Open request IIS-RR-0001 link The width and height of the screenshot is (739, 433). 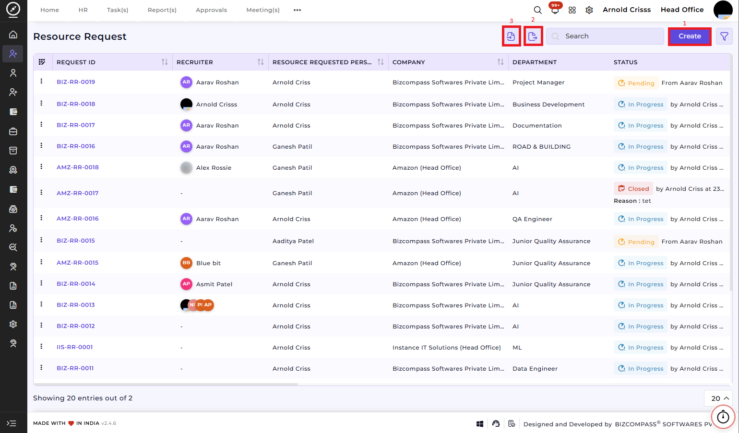pos(75,347)
